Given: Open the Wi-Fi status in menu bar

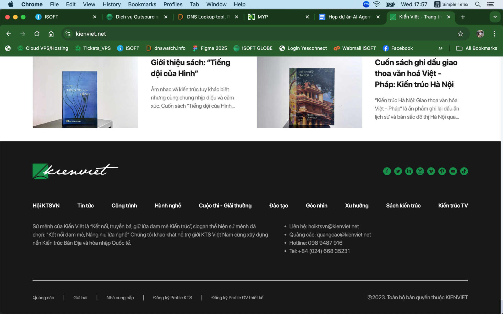Looking at the screenshot, I should tap(376, 4).
